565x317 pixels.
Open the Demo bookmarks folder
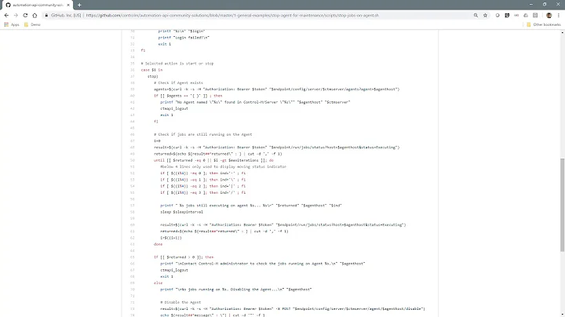pyautogui.click(x=32, y=24)
